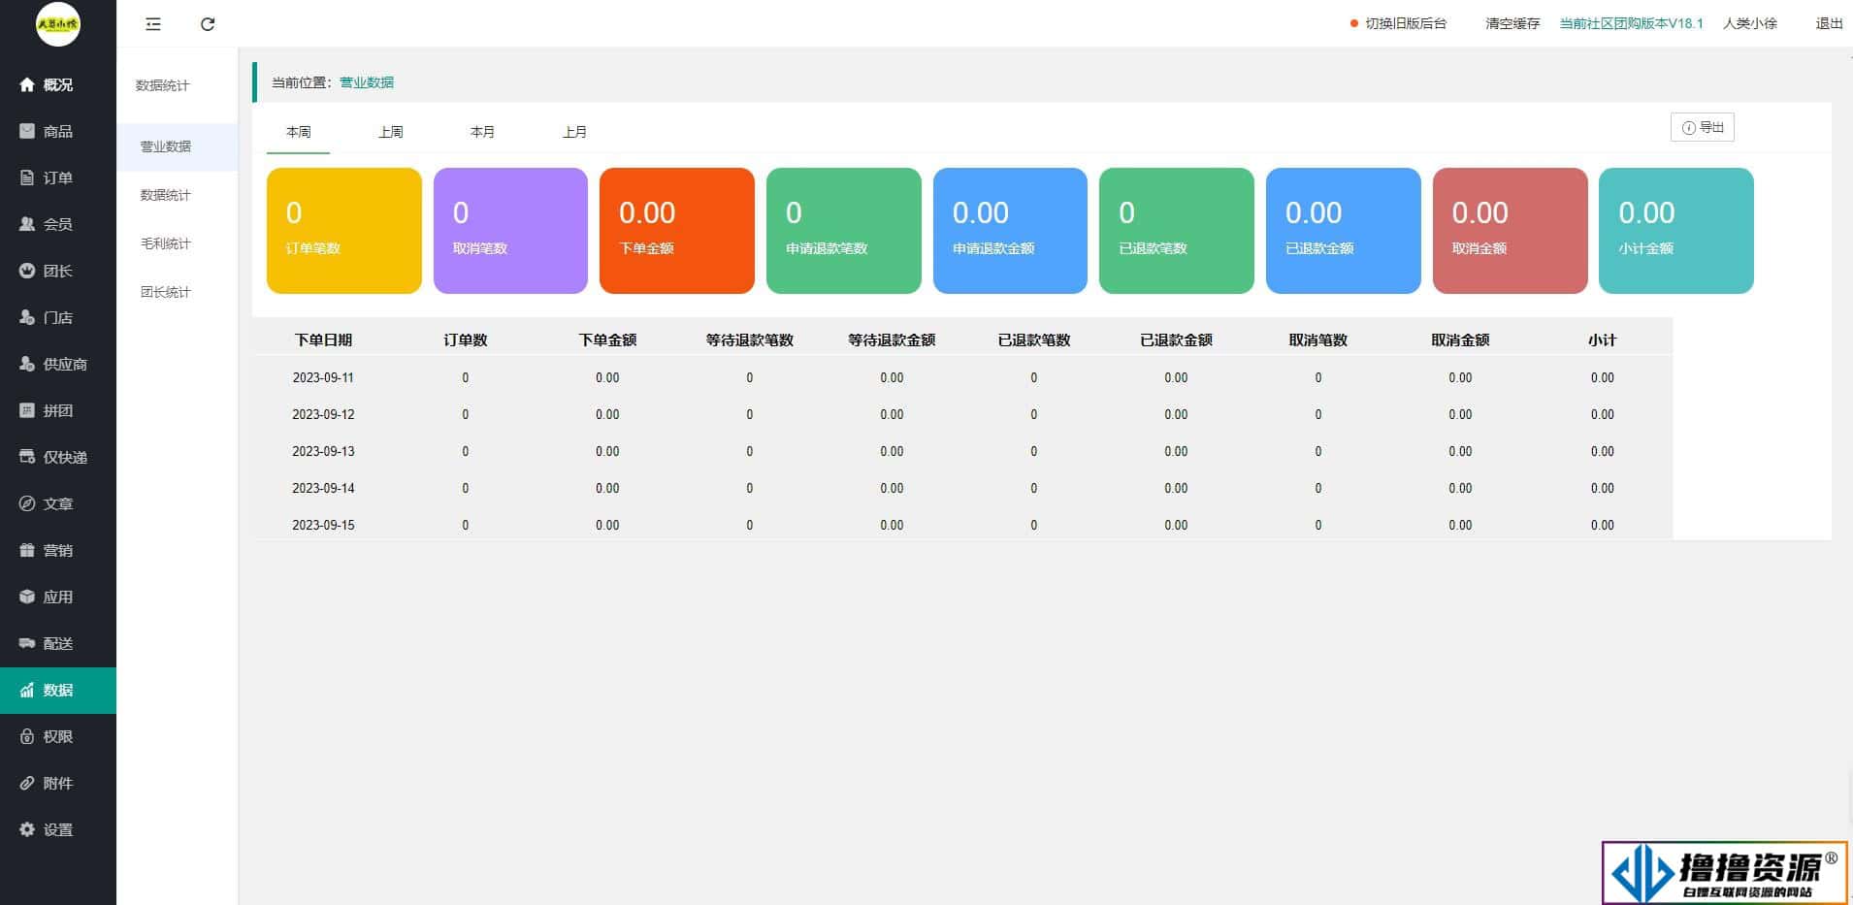The width and height of the screenshot is (1853, 905).
Task: Click the 2023-09-15 date cell
Action: [323, 525]
